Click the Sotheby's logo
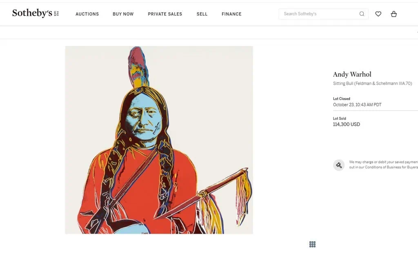The image size is (418, 277). [36, 13]
